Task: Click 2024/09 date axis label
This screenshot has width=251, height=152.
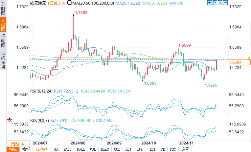Action: click(x=114, y=143)
